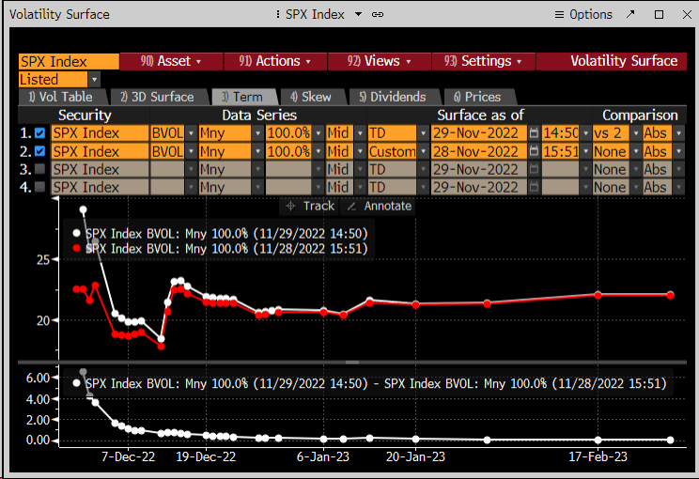Open the 91) Actions menu
Viewport: 699px width, 479px height.
[275, 61]
